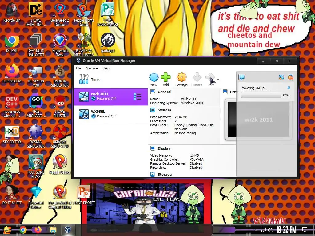Image resolution: width=315 pixels, height=236 pixels.
Task: Open Peggle Nights Deluxe desktop icon
Action: point(84,14)
